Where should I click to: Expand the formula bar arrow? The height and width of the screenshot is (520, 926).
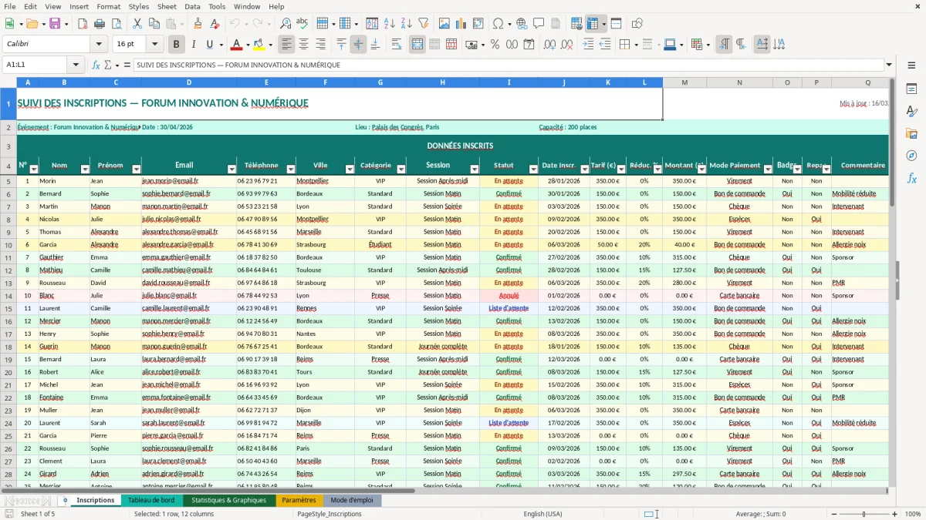click(x=890, y=65)
